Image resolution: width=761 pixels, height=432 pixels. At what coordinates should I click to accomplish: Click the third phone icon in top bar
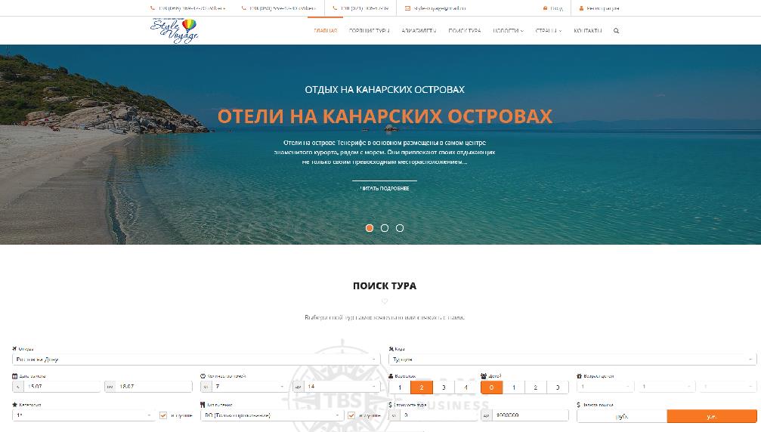click(x=335, y=8)
